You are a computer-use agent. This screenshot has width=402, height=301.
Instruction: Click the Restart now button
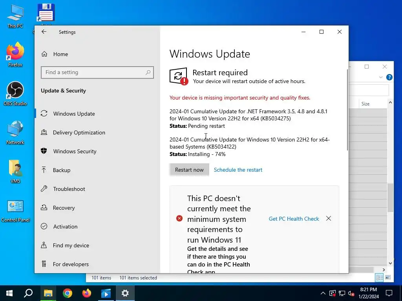(189, 170)
